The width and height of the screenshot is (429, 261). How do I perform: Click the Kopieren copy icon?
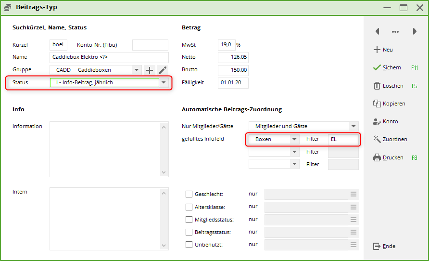coord(377,104)
